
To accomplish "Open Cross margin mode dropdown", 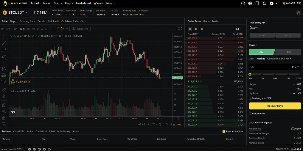I will click(255, 45).
